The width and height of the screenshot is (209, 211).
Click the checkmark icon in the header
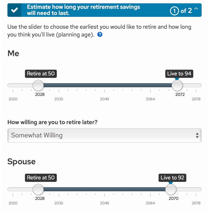[14, 10]
